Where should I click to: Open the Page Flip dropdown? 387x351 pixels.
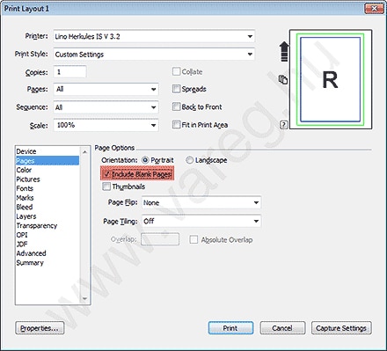[x=201, y=202]
